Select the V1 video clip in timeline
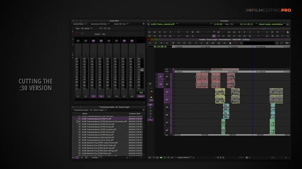This screenshot has height=169, width=302. tap(225, 69)
